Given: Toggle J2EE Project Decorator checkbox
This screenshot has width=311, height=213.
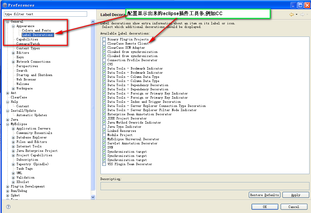Looking at the screenshot, I should 104,118.
